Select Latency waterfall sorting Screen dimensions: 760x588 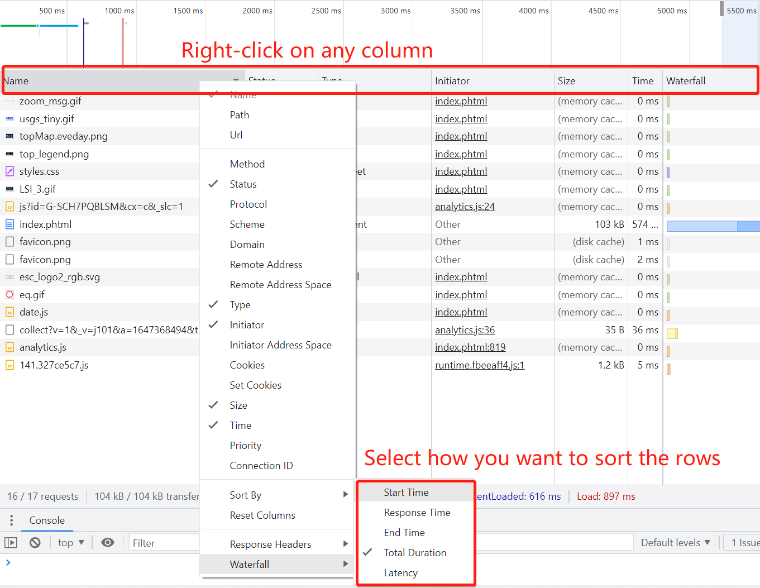click(416, 573)
